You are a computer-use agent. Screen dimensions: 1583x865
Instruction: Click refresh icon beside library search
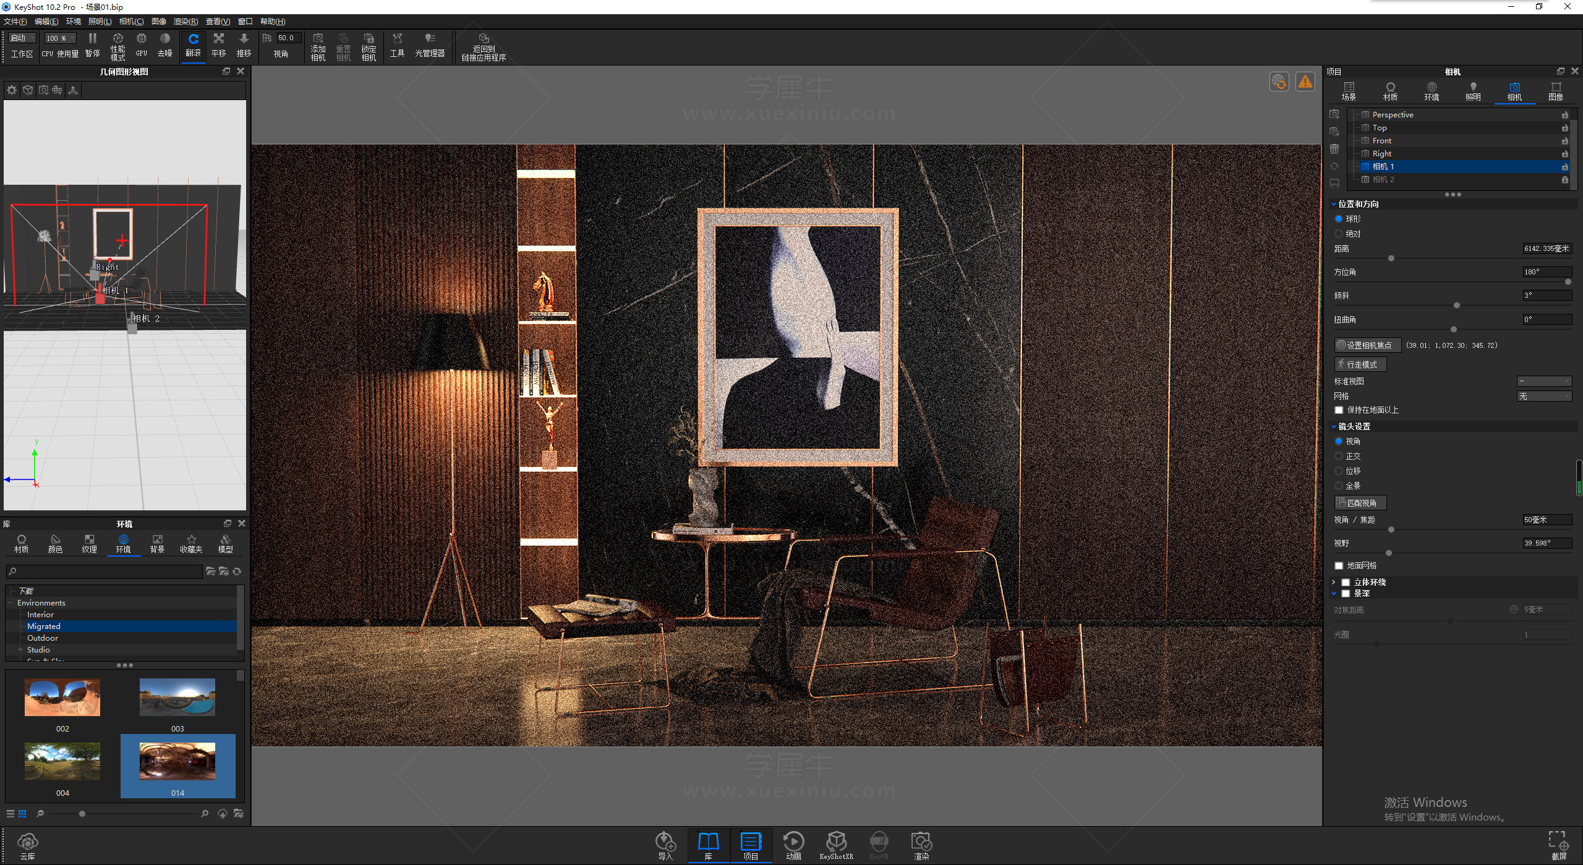(x=237, y=572)
